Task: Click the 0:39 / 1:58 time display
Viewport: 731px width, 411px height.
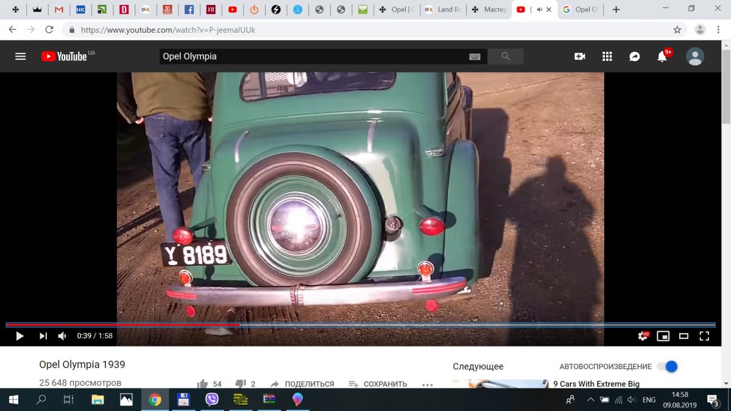Action: (94, 335)
